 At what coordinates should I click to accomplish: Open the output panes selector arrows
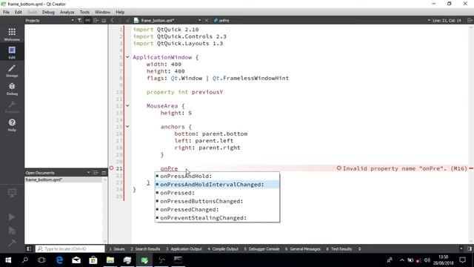pos(359,249)
